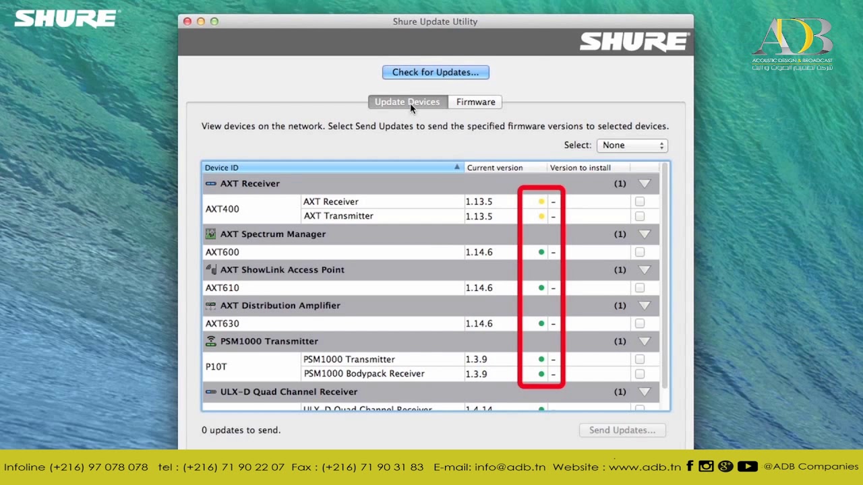This screenshot has width=863, height=485.
Task: Enable the AXT630 update checkbox
Action: click(640, 323)
